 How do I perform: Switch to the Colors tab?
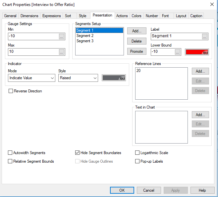pyautogui.click(x=136, y=16)
